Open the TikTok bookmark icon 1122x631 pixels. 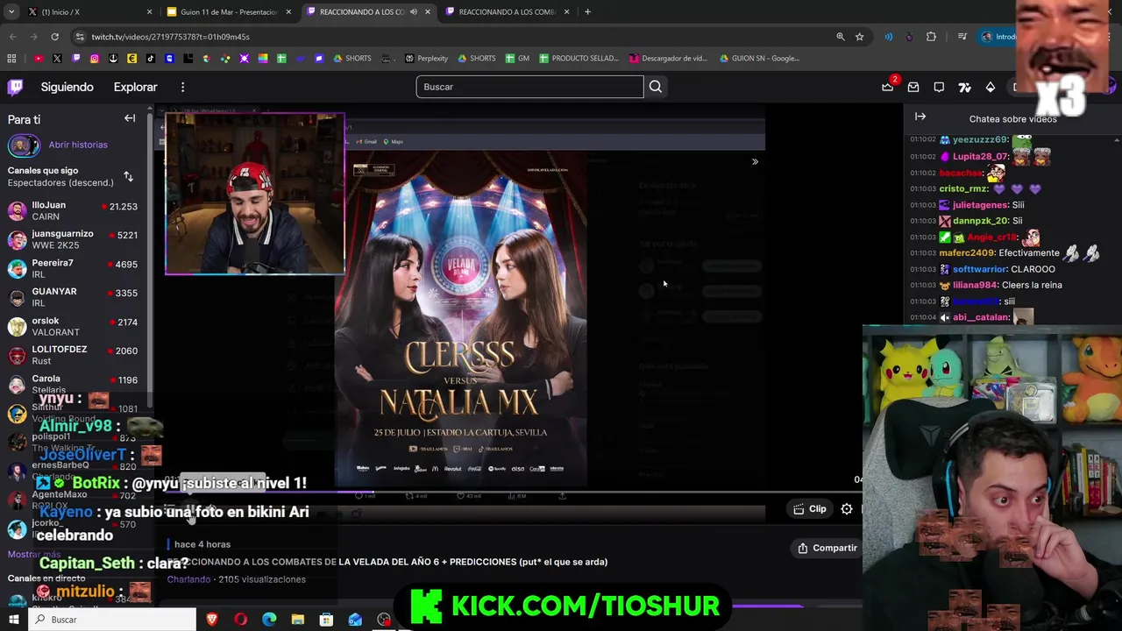[151, 59]
